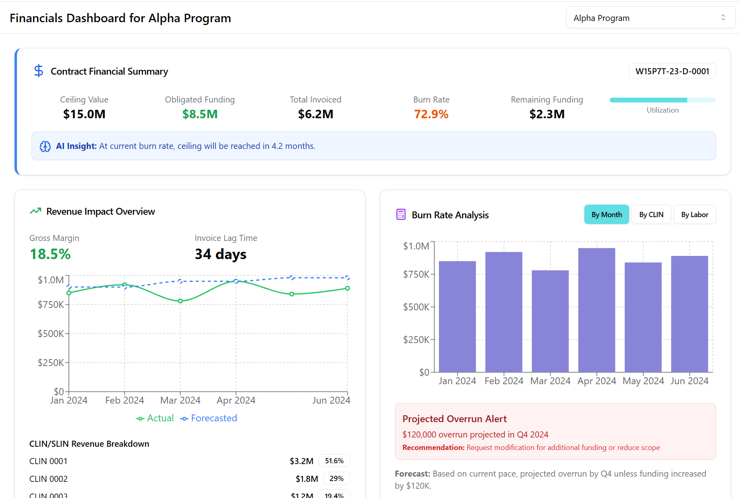Click the Apr 2024 bar in burn rate chart
739x498 pixels.
coord(596,310)
